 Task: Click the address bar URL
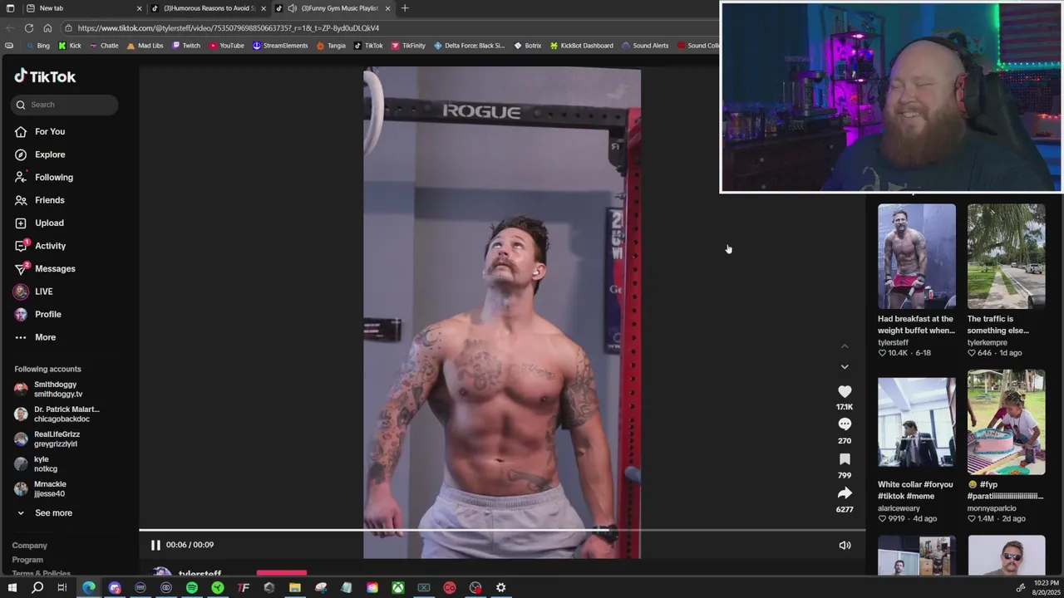click(x=229, y=27)
